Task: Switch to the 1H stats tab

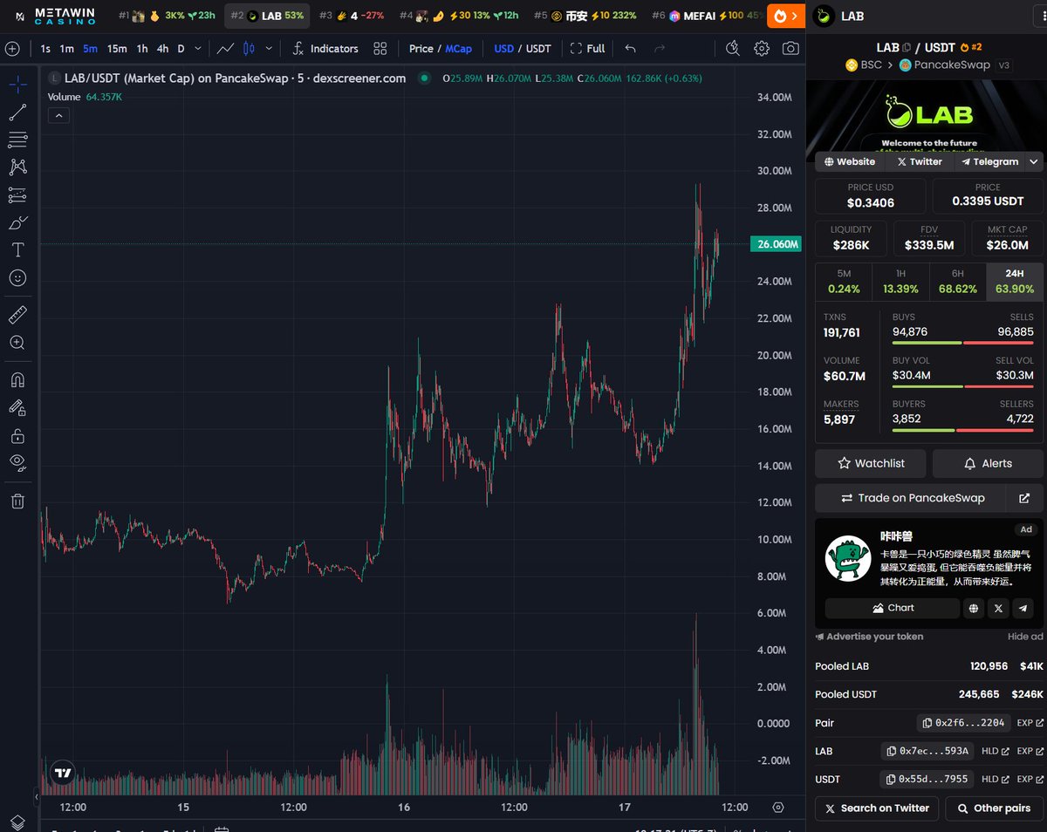Action: pyautogui.click(x=900, y=282)
